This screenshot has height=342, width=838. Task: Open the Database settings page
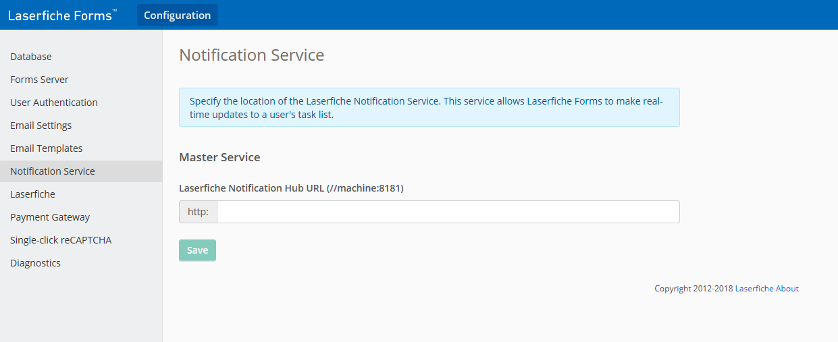click(31, 57)
